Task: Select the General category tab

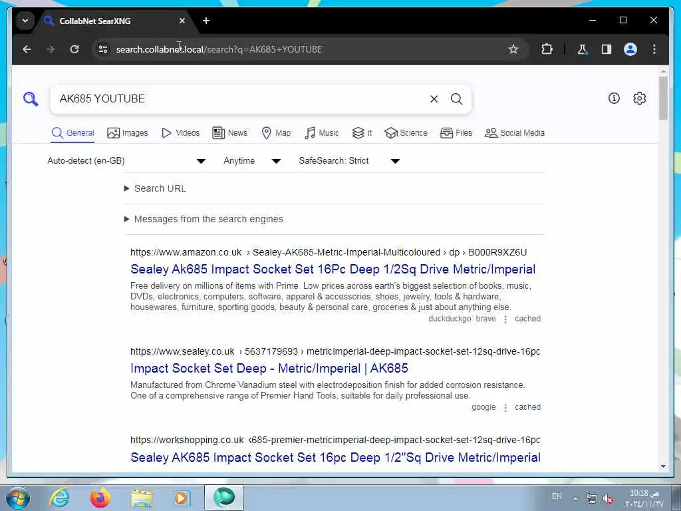Action: coord(73,133)
